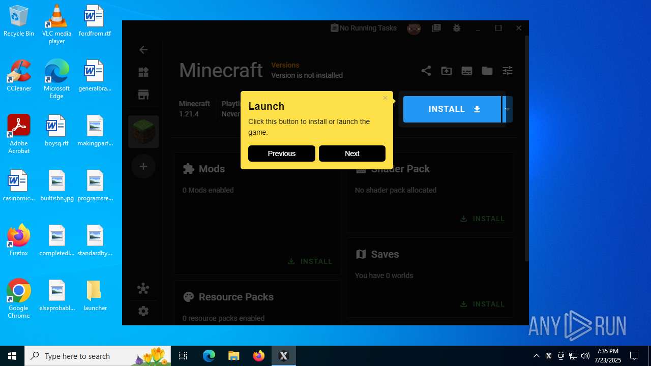Select builtisbn.jpg desktop file

[x=57, y=186]
